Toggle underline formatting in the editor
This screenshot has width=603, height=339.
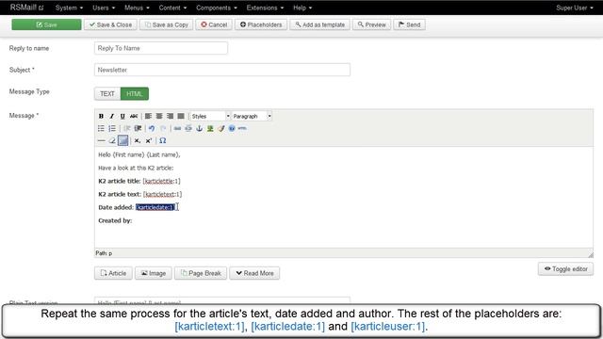tap(122, 116)
